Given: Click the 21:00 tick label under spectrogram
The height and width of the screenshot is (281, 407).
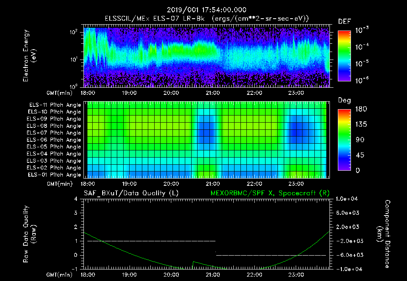Looking at the screenshot, I should (x=213, y=93).
